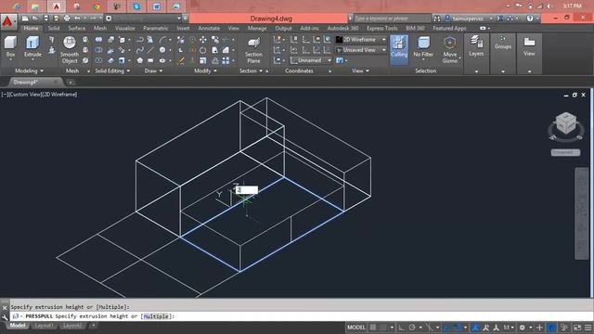Image resolution: width=594 pixels, height=334 pixels.
Task: Click the AutoCAD application menu logo
Action: coord(8,21)
